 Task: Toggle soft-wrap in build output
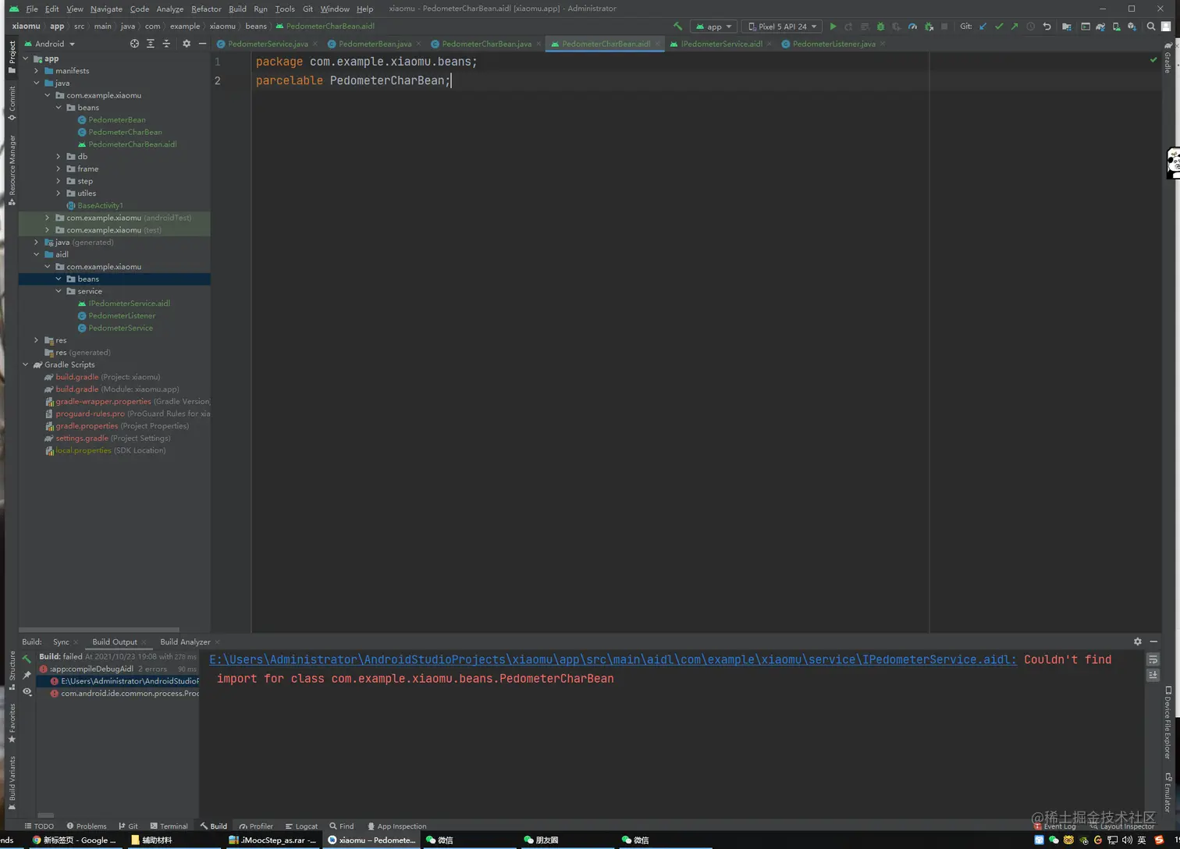[x=1153, y=660]
